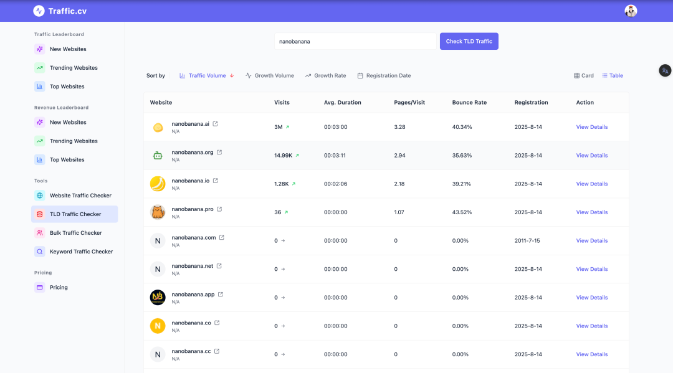Click the Pricing card icon in sidebar

pyautogui.click(x=39, y=287)
